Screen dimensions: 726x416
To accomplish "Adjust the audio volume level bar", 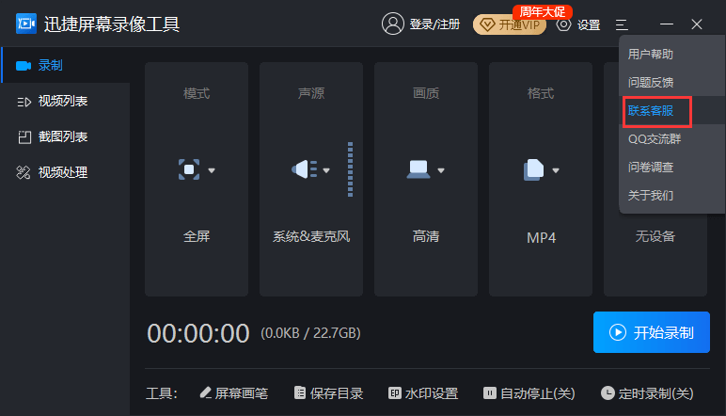I will (350, 169).
